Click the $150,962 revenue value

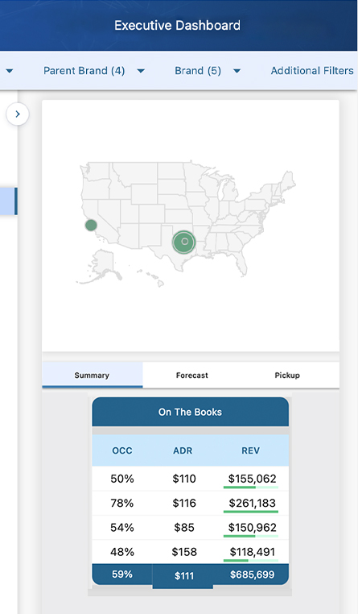pyautogui.click(x=252, y=528)
